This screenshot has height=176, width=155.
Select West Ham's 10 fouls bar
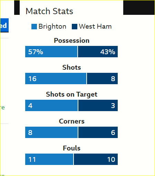[x=96, y=159]
